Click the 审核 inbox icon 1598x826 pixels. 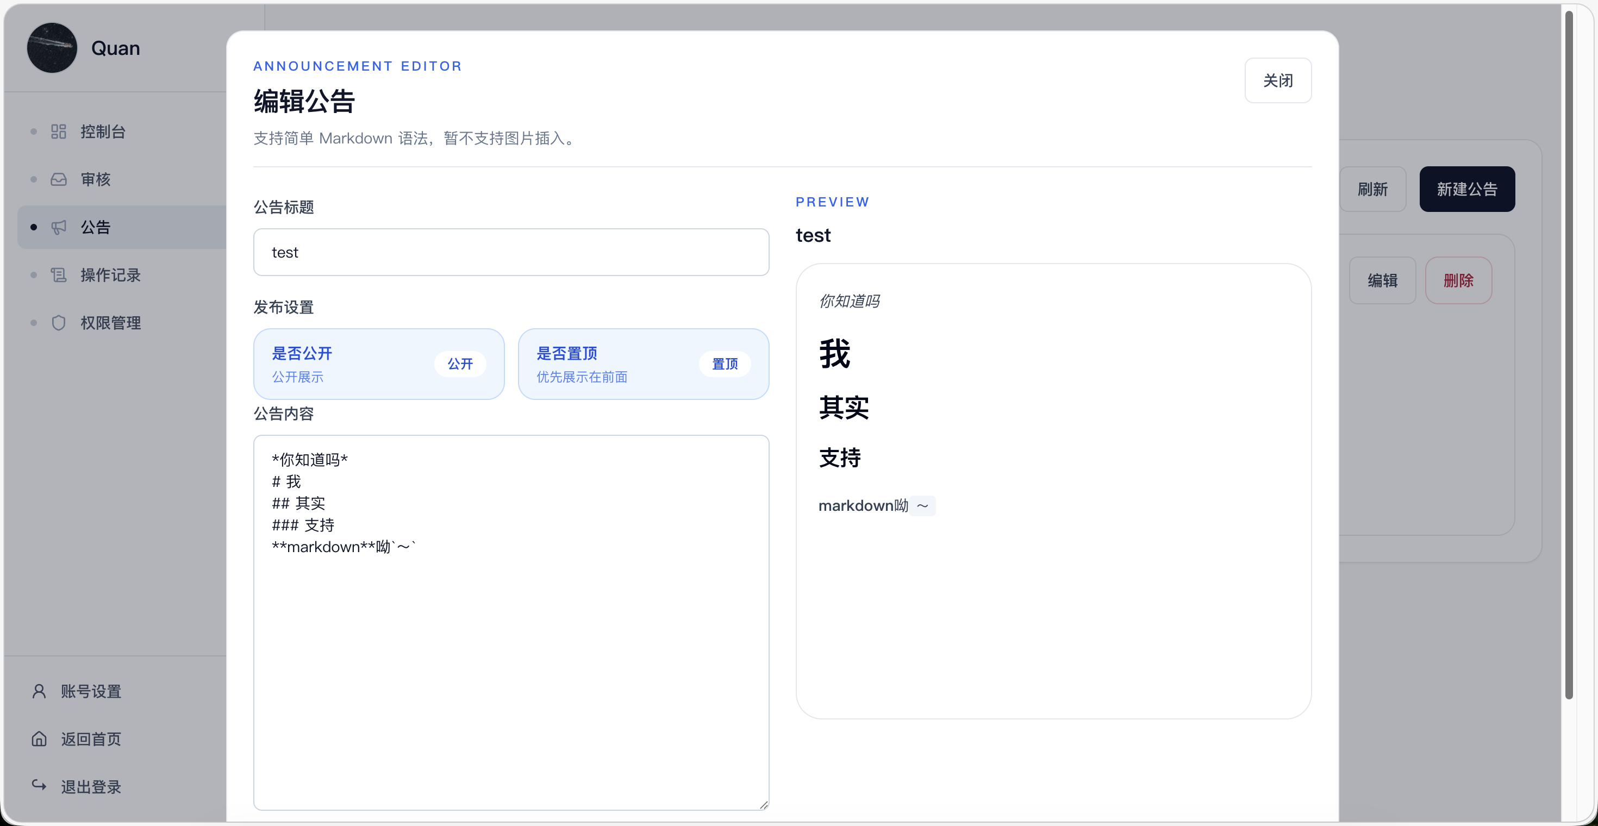tap(58, 179)
